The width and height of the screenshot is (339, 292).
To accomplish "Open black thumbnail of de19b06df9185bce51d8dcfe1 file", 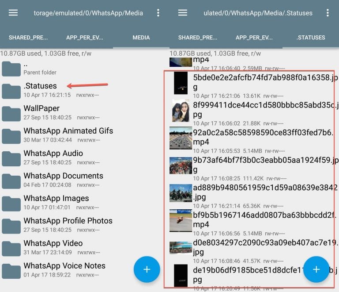I will tap(181, 276).
